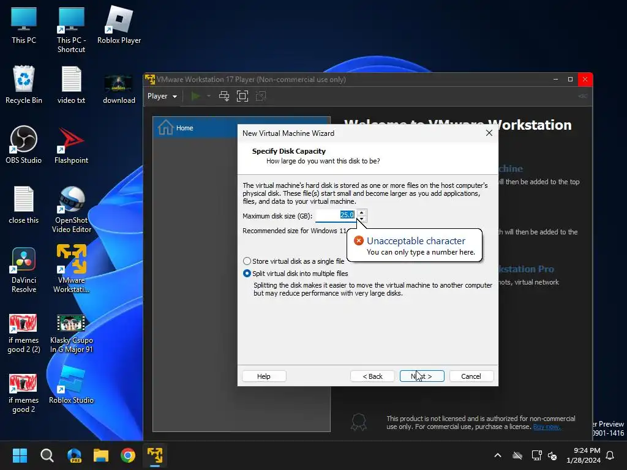Screen dimensions: 627x470
Task: Click the Send Ctrl+Alt+Del toolbar icon
Action: tap(224, 96)
